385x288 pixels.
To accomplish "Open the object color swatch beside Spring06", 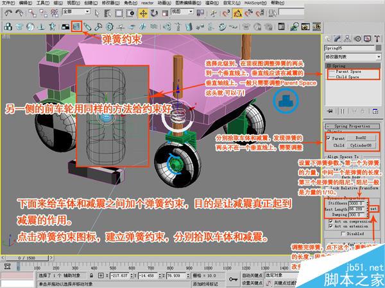I will 379,48.
